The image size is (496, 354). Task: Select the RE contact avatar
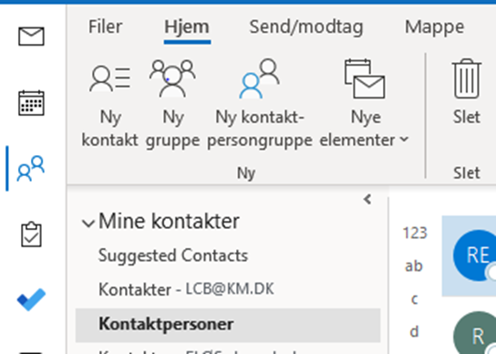(476, 255)
